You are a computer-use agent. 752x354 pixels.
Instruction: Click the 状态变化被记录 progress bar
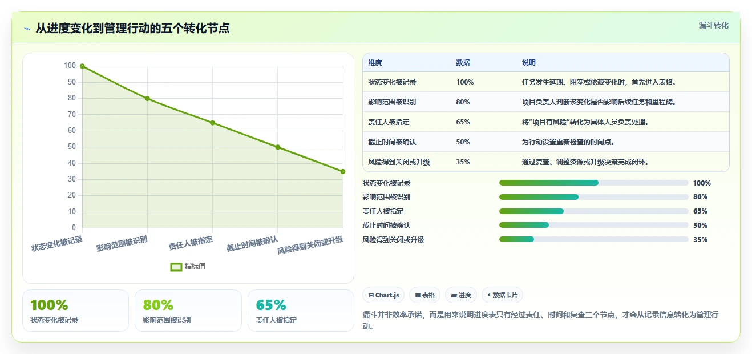click(x=593, y=183)
